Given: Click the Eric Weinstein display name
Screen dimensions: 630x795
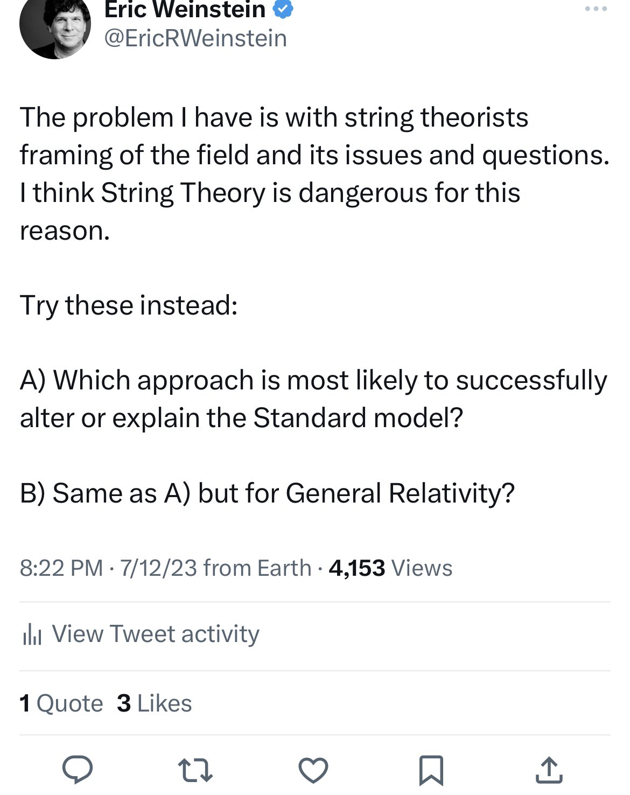Looking at the screenshot, I should coord(185,10).
